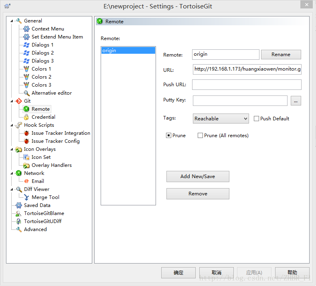316x286 pixels.
Task: Select Context Menu settings page
Action: pyautogui.click(x=48, y=29)
